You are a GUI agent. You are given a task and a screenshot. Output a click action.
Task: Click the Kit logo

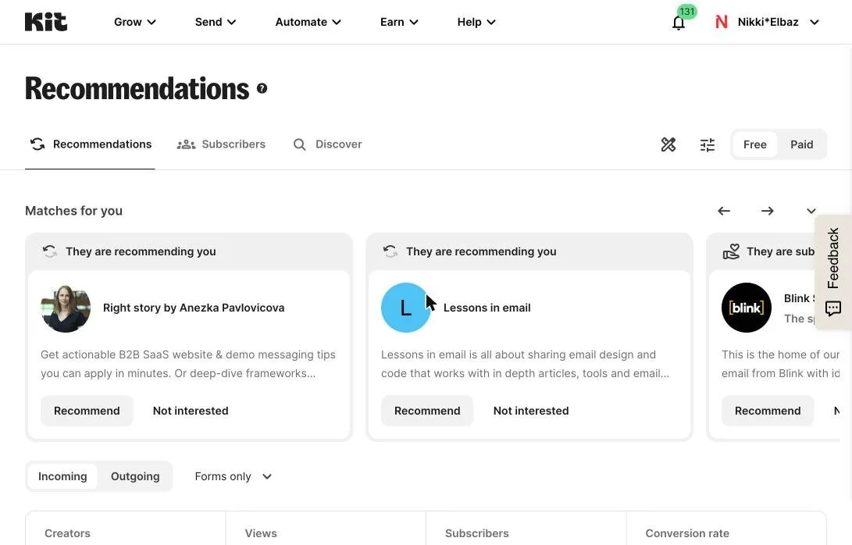point(46,22)
